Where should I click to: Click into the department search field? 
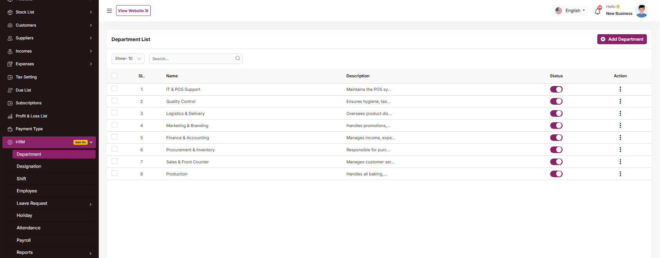click(192, 59)
